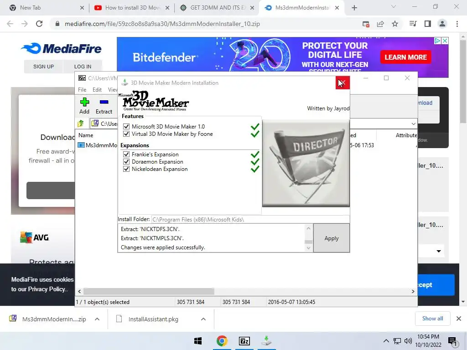The image size is (467, 350).
Task: Switch to New Tab tab
Action: coord(45,8)
